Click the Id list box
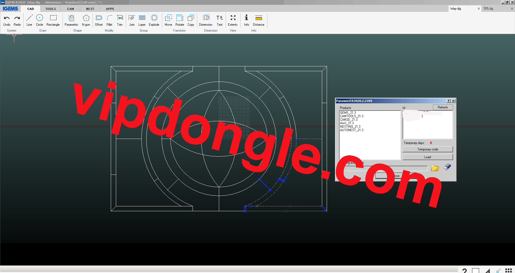Screen dimensions: 515x273 428,125
